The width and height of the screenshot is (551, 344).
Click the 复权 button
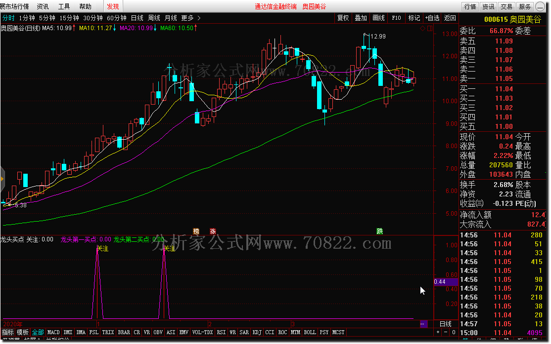point(343,18)
